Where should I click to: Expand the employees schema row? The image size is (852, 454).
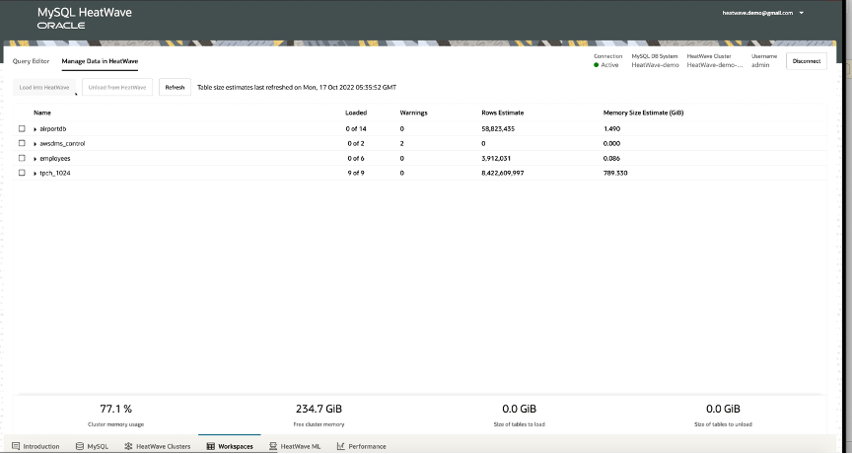35,159
